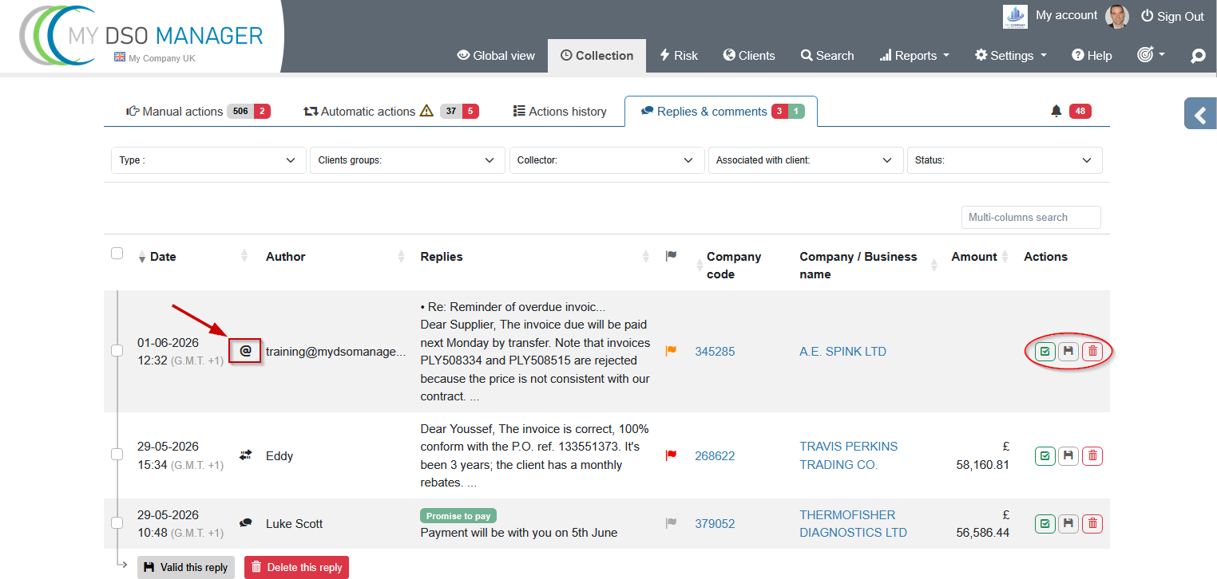The height and width of the screenshot is (579, 1217).
Task: Click the orange flag on row 345285
Action: coord(671,351)
